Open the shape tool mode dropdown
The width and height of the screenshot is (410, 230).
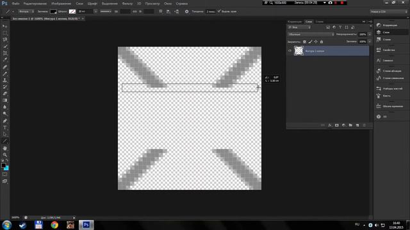[x=26, y=11]
